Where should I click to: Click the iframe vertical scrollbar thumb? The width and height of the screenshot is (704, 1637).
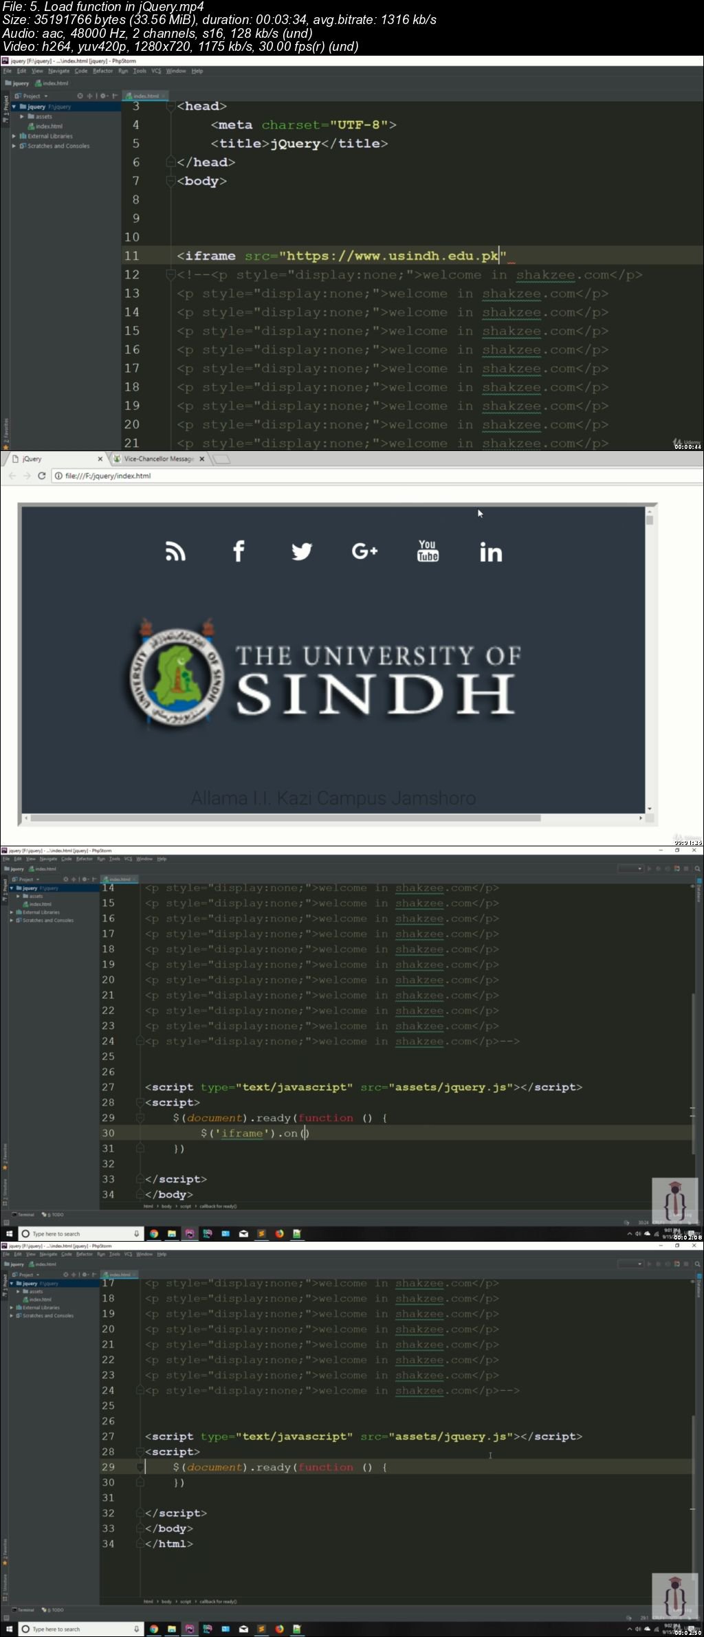(650, 520)
